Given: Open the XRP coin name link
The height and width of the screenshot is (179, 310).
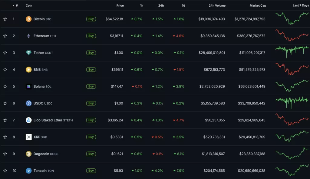Looking at the screenshot, I should pyautogui.click(x=37, y=137).
